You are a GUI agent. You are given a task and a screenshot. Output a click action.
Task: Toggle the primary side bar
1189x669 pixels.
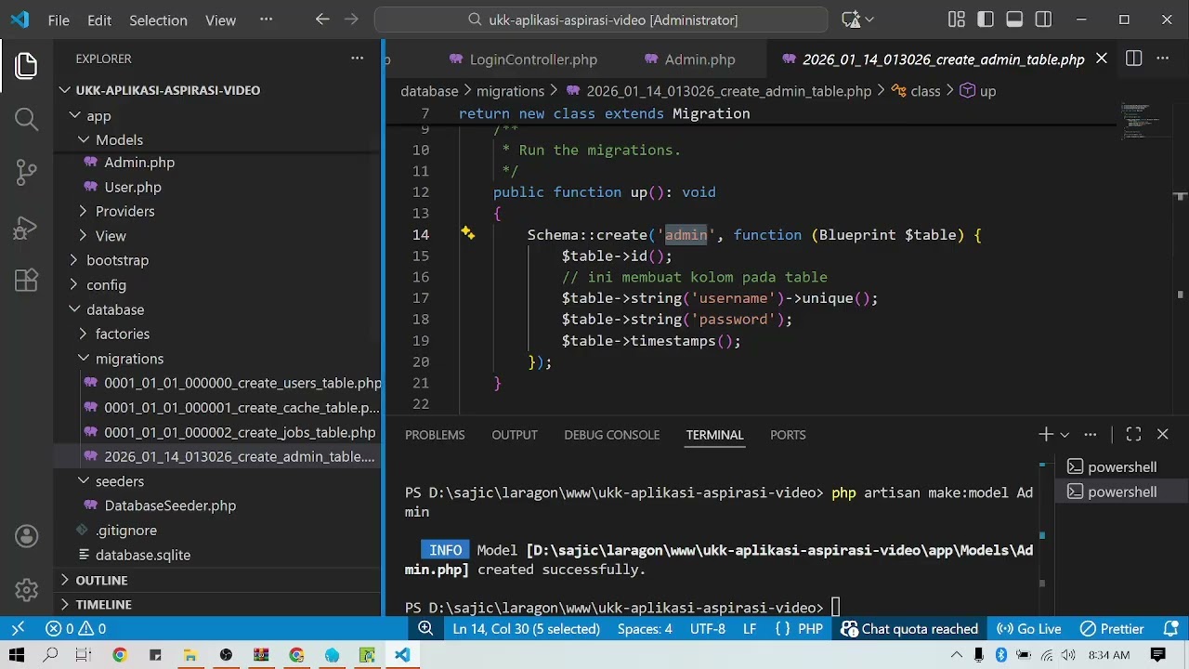click(x=986, y=20)
